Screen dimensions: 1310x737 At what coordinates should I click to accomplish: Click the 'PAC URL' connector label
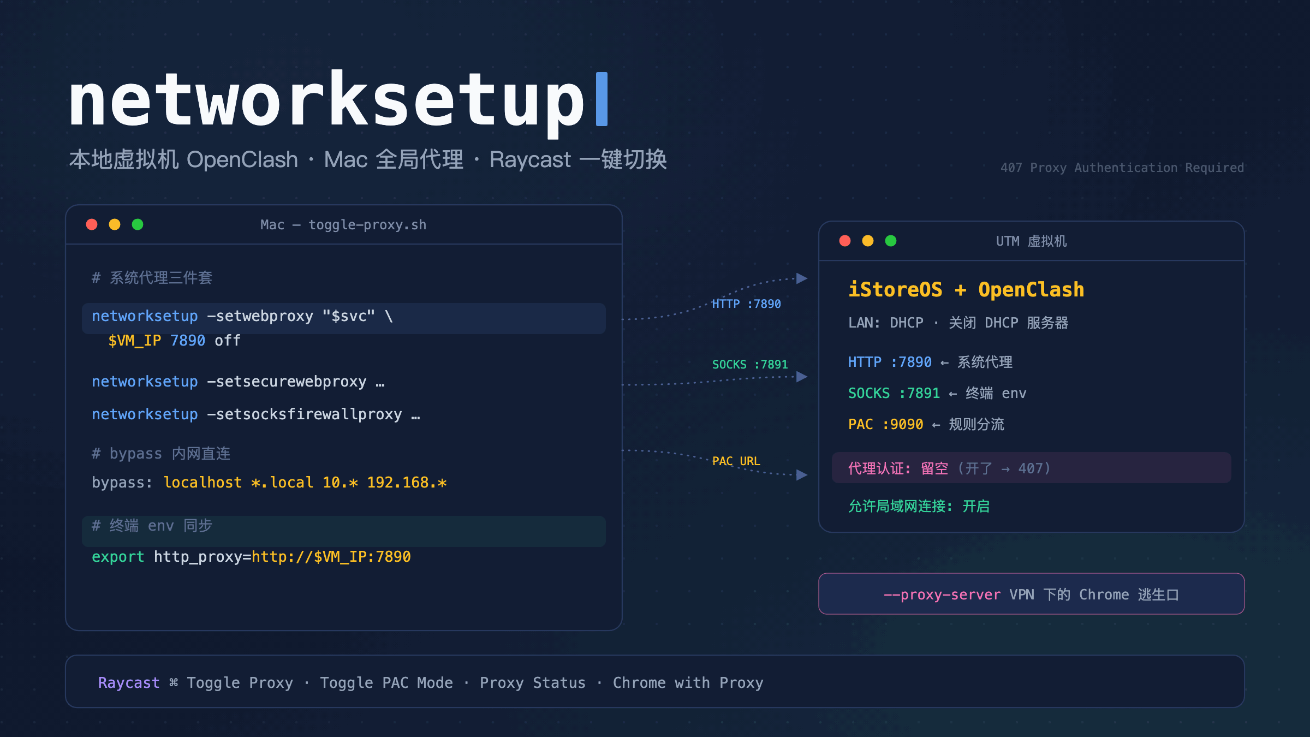pos(736,461)
